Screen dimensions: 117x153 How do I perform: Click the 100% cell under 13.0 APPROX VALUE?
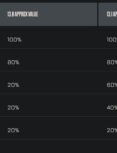(x=14, y=40)
